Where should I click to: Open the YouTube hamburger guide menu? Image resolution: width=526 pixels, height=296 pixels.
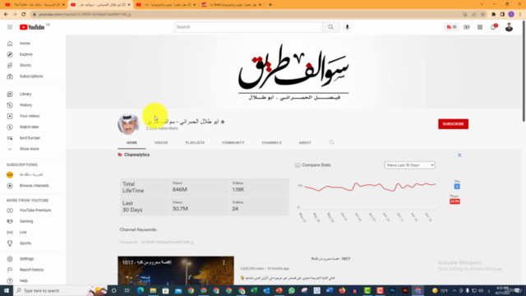10,27
